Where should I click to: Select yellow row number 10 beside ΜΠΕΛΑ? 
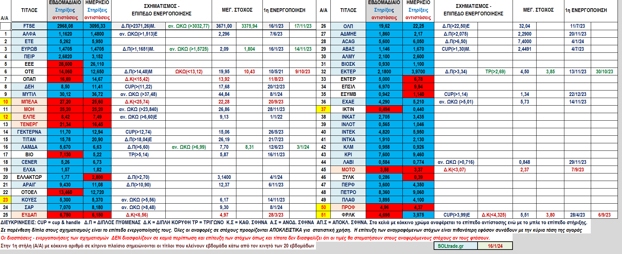5,102
